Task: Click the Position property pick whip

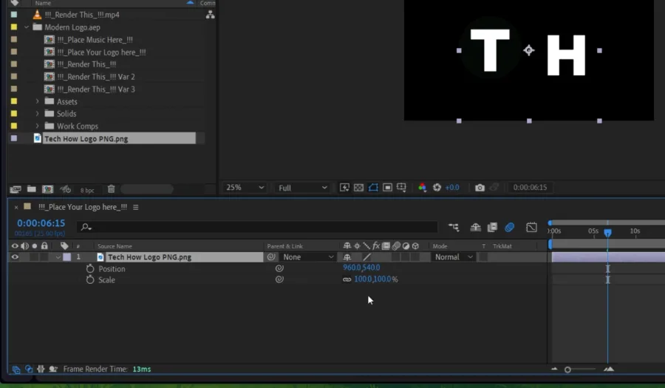Action: tap(279, 268)
